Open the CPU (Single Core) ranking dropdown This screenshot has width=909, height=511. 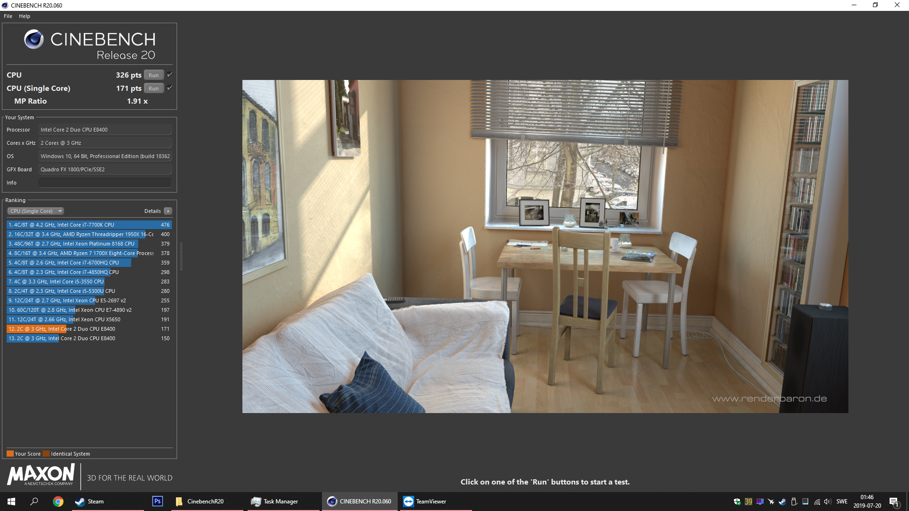[36, 211]
